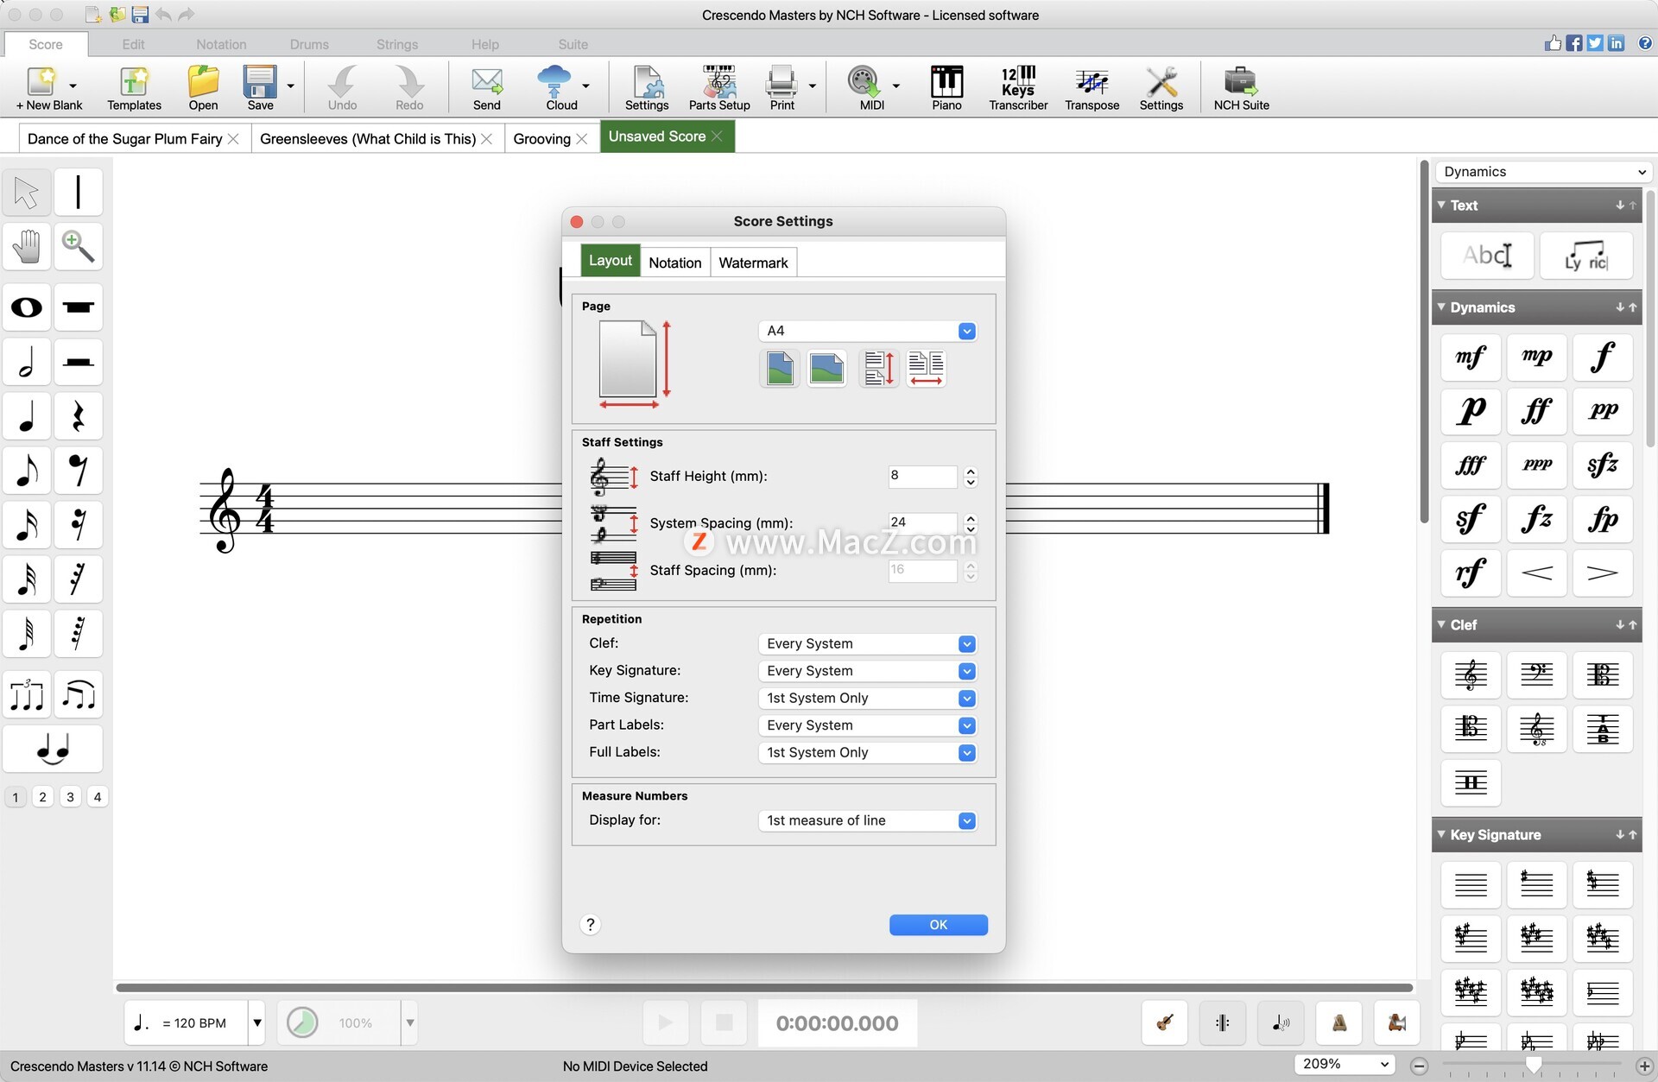Add mezzo forte dynamic marking
Screen dimensions: 1658x1082
(1471, 357)
